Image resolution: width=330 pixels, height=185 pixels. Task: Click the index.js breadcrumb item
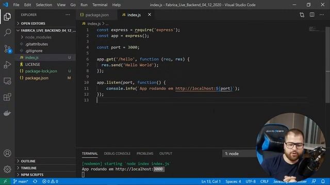click(94, 24)
